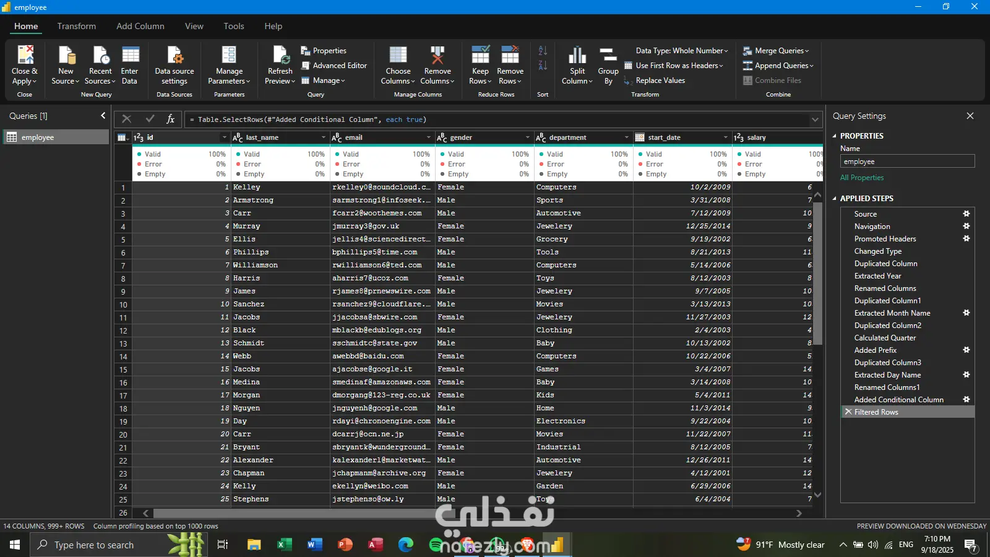Viewport: 990px width, 557px height.
Task: Close the Query Settings pane
Action: [970, 116]
